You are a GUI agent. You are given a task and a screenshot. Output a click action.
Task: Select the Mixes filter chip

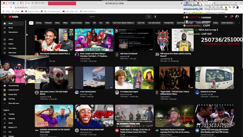[x=65, y=23]
